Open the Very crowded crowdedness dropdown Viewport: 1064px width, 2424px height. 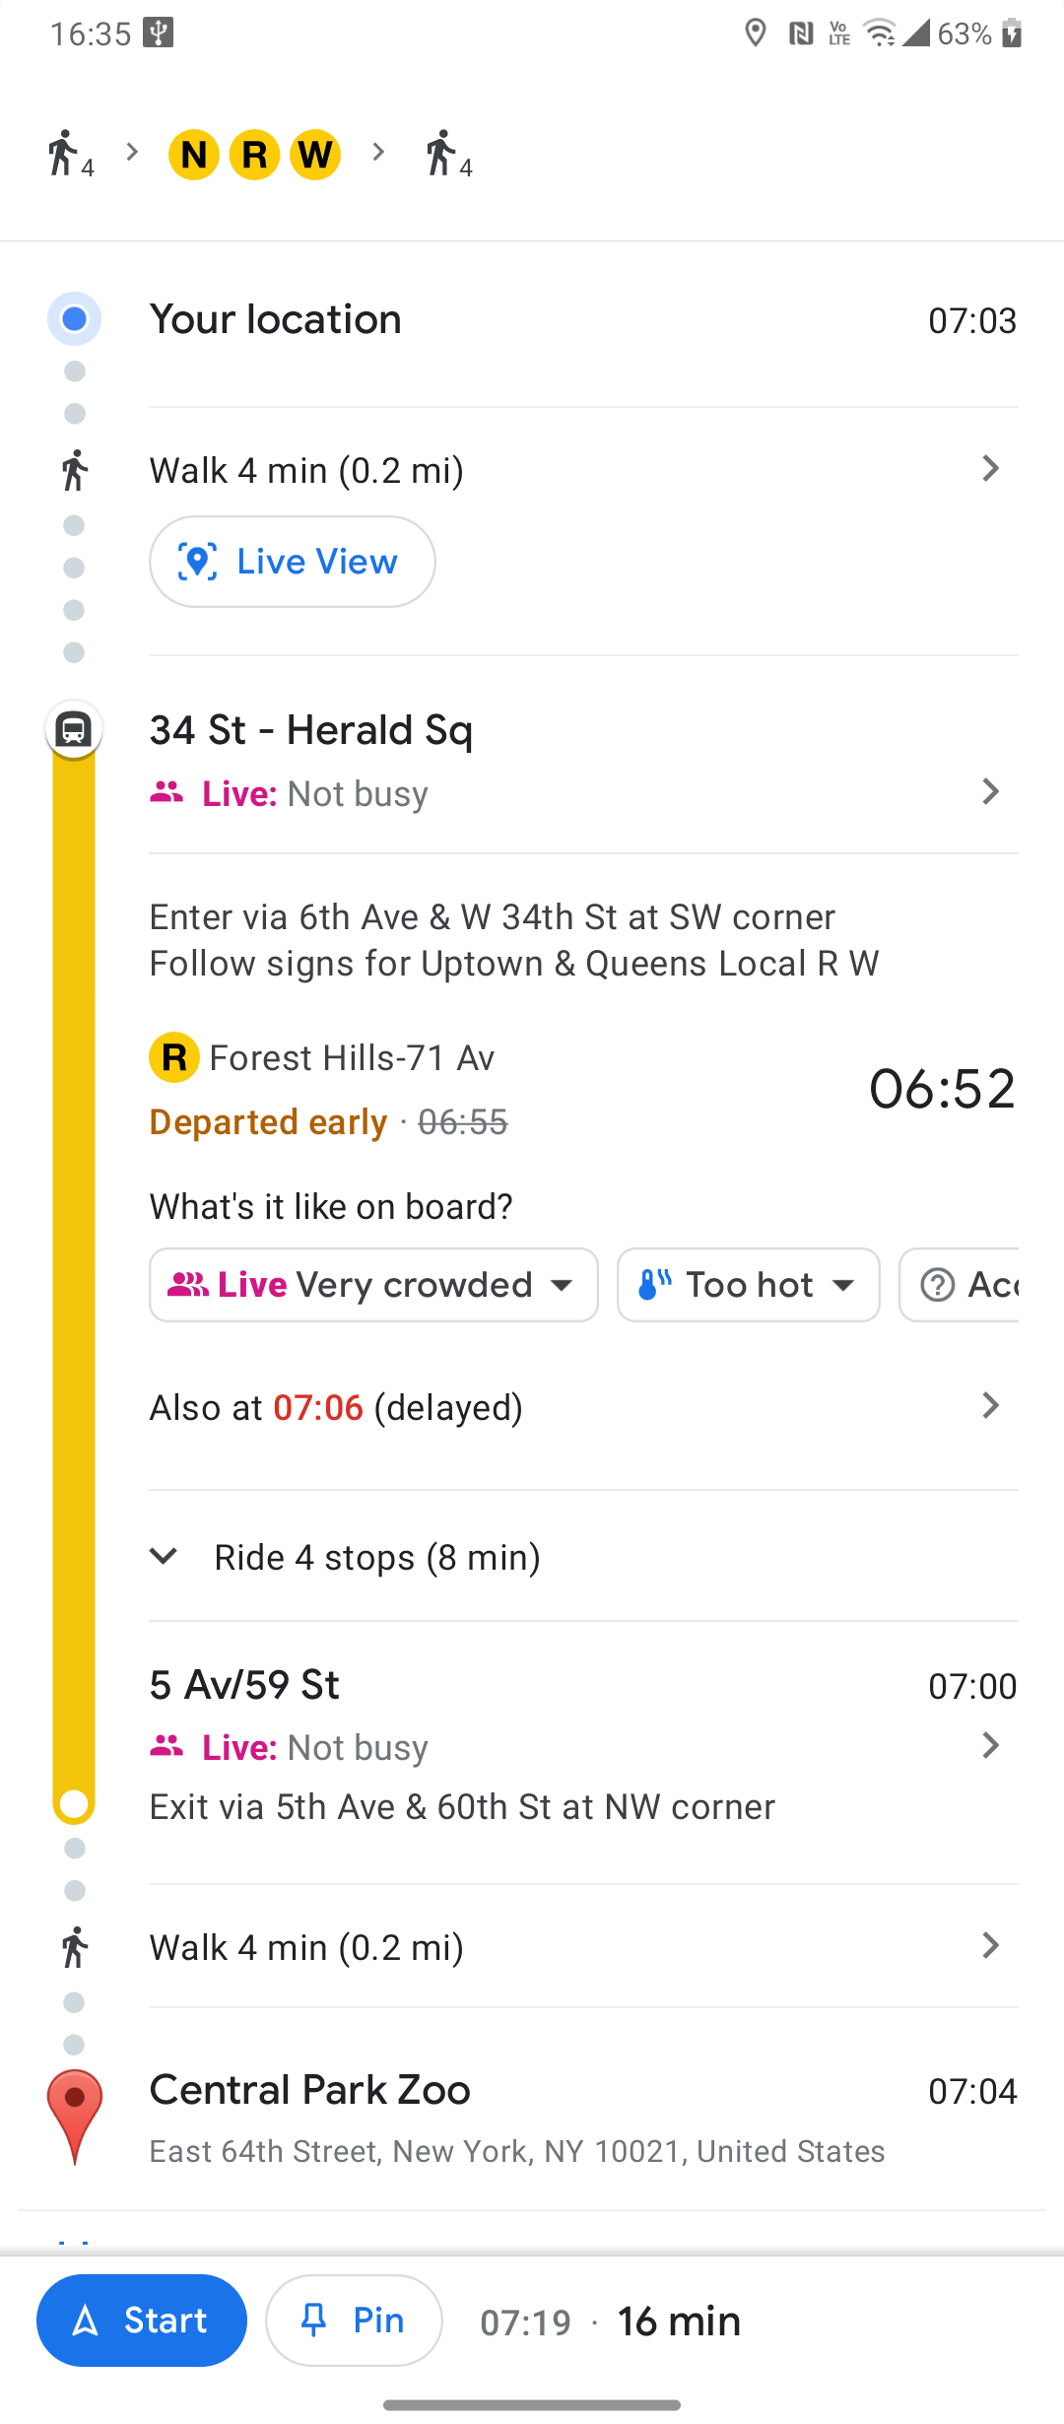coord(373,1285)
